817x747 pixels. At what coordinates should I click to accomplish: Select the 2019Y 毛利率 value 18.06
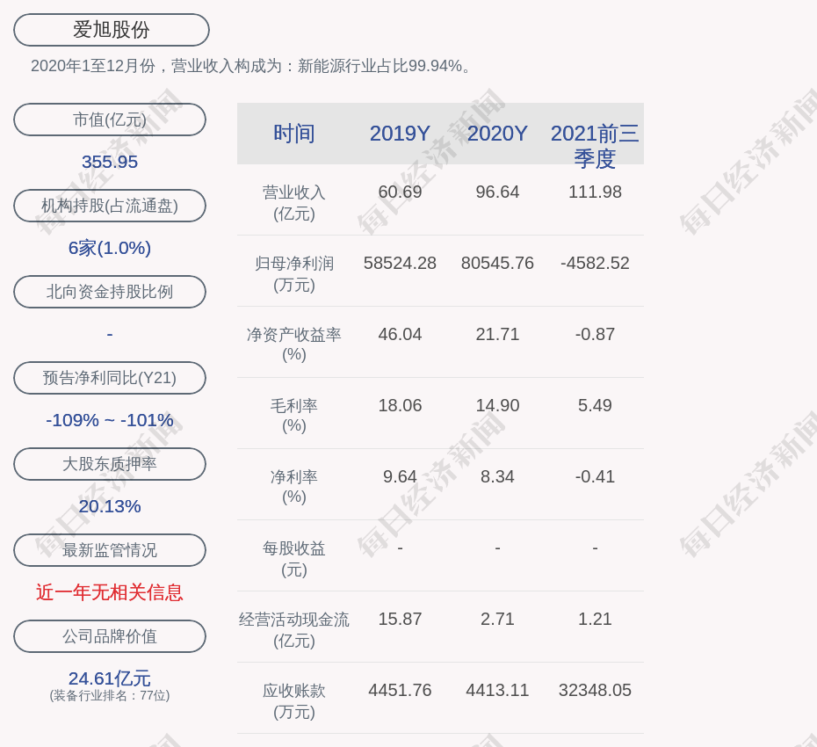coord(400,405)
